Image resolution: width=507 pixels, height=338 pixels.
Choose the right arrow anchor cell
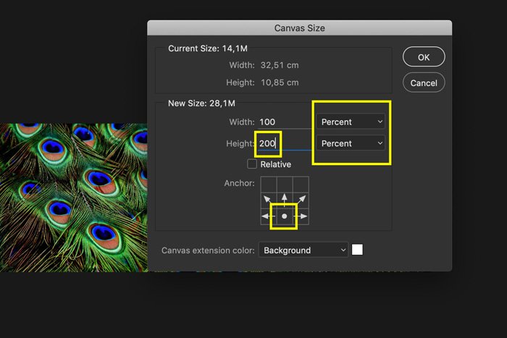(x=301, y=216)
